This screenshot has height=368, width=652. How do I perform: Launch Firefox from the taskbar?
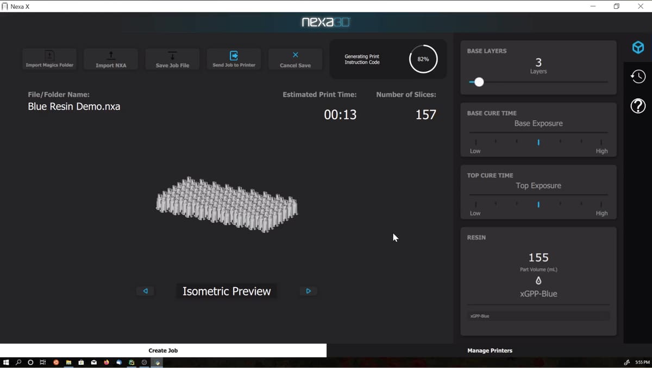(x=106, y=363)
